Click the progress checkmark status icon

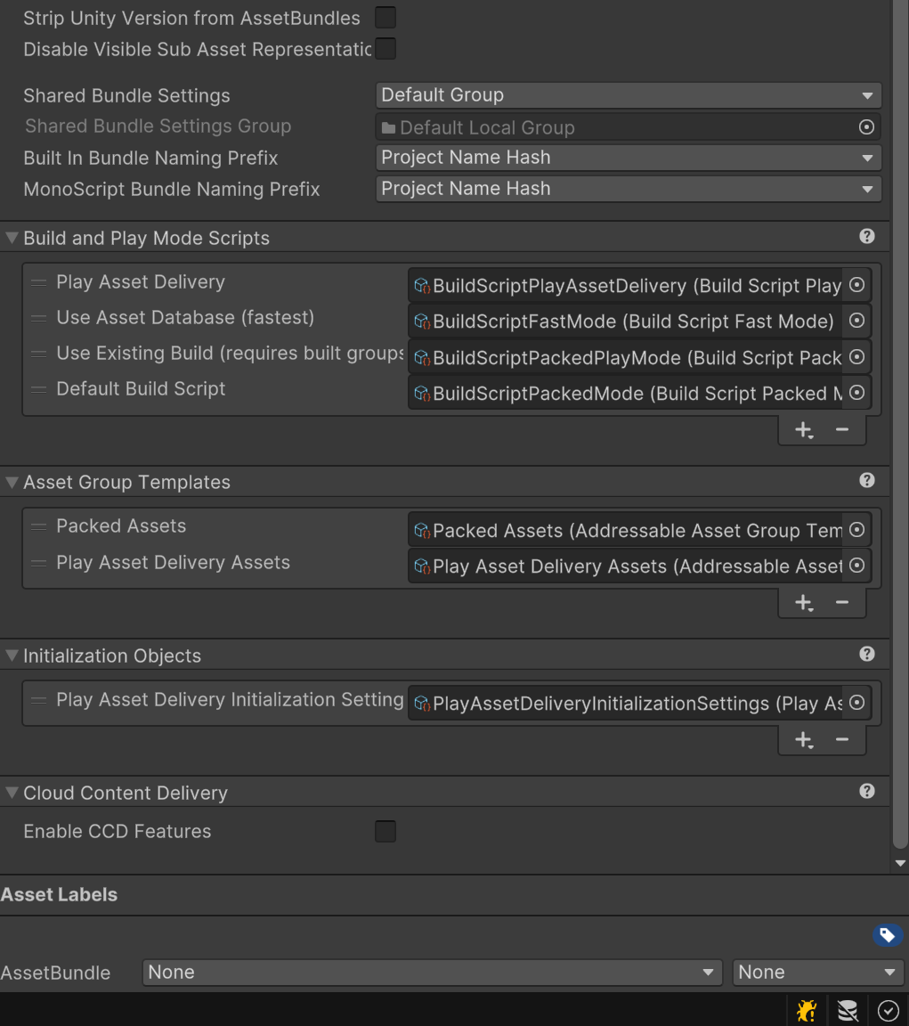[x=887, y=1011]
